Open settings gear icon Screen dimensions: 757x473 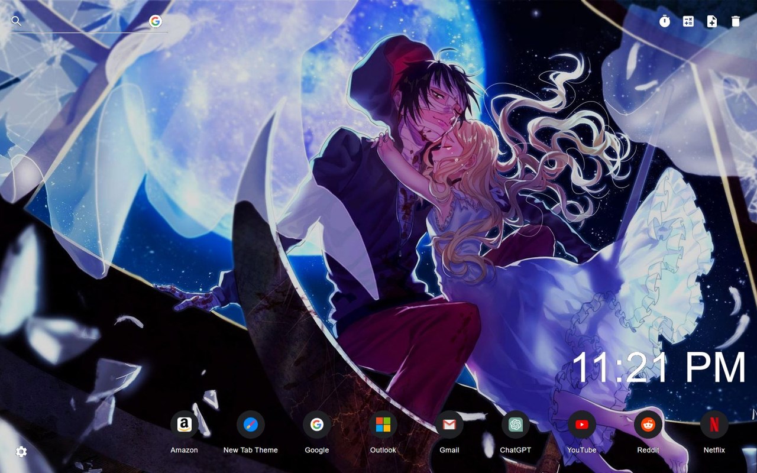(21, 452)
